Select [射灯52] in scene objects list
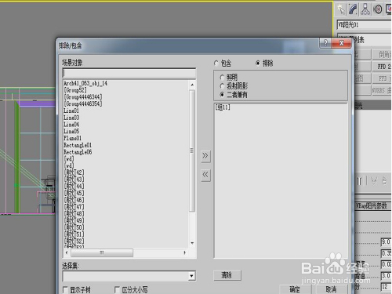This screenshot has width=392, height=294. [x=74, y=241]
